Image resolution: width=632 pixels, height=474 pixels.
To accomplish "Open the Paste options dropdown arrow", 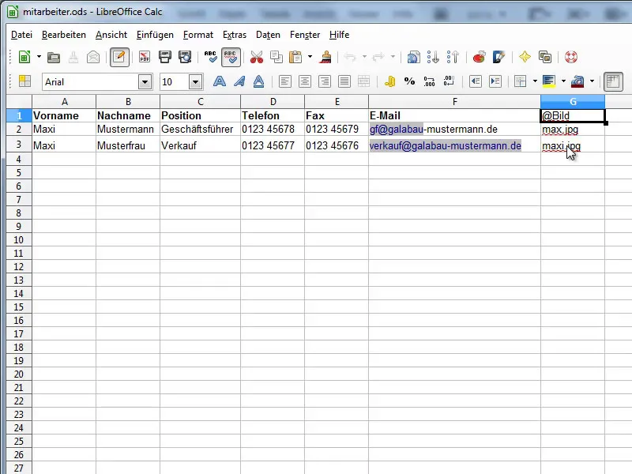I will tap(310, 57).
